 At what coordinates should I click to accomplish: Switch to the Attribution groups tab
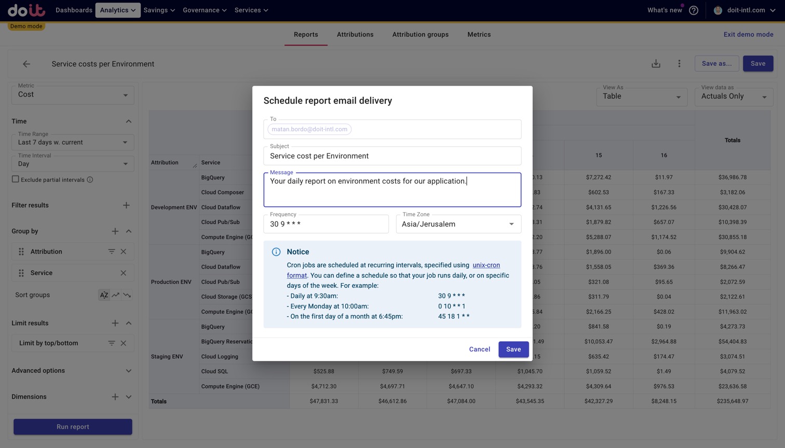click(420, 35)
